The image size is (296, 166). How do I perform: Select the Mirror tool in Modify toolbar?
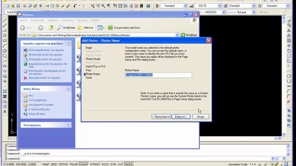[x=289, y=30]
